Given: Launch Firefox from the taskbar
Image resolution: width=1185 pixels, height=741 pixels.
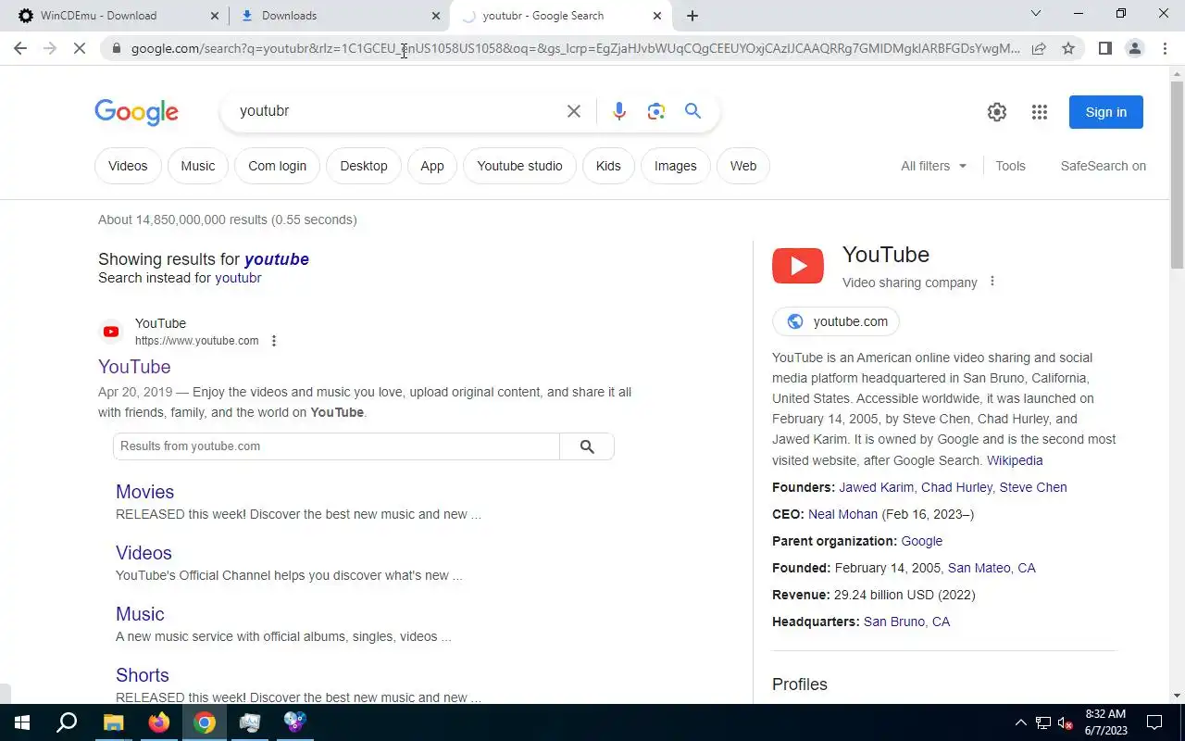Looking at the screenshot, I should click(159, 722).
